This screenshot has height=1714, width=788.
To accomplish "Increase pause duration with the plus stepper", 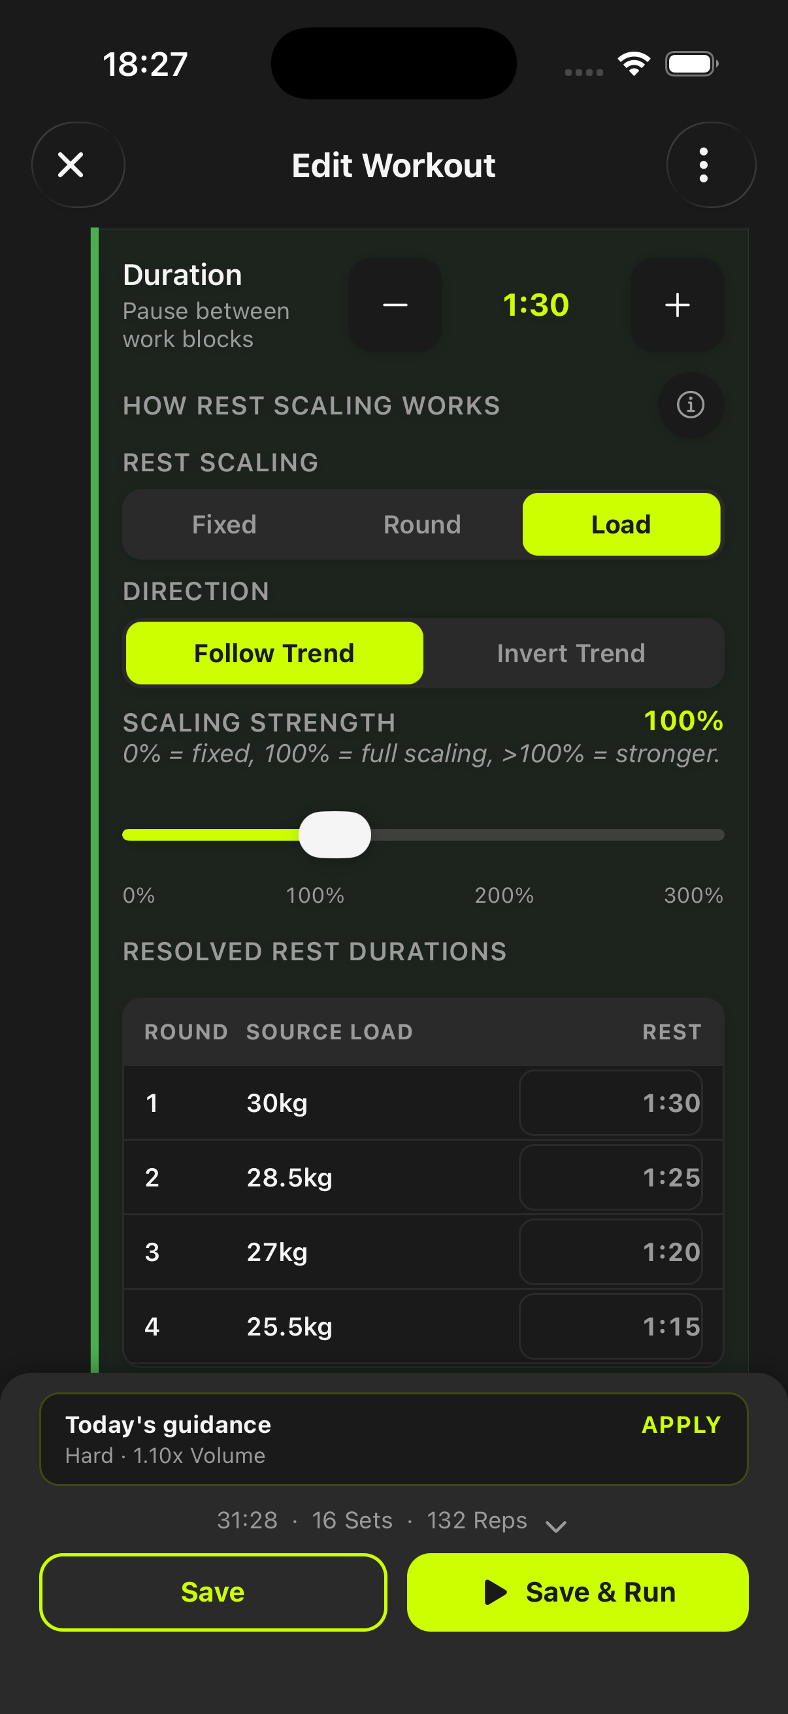I will pos(676,305).
